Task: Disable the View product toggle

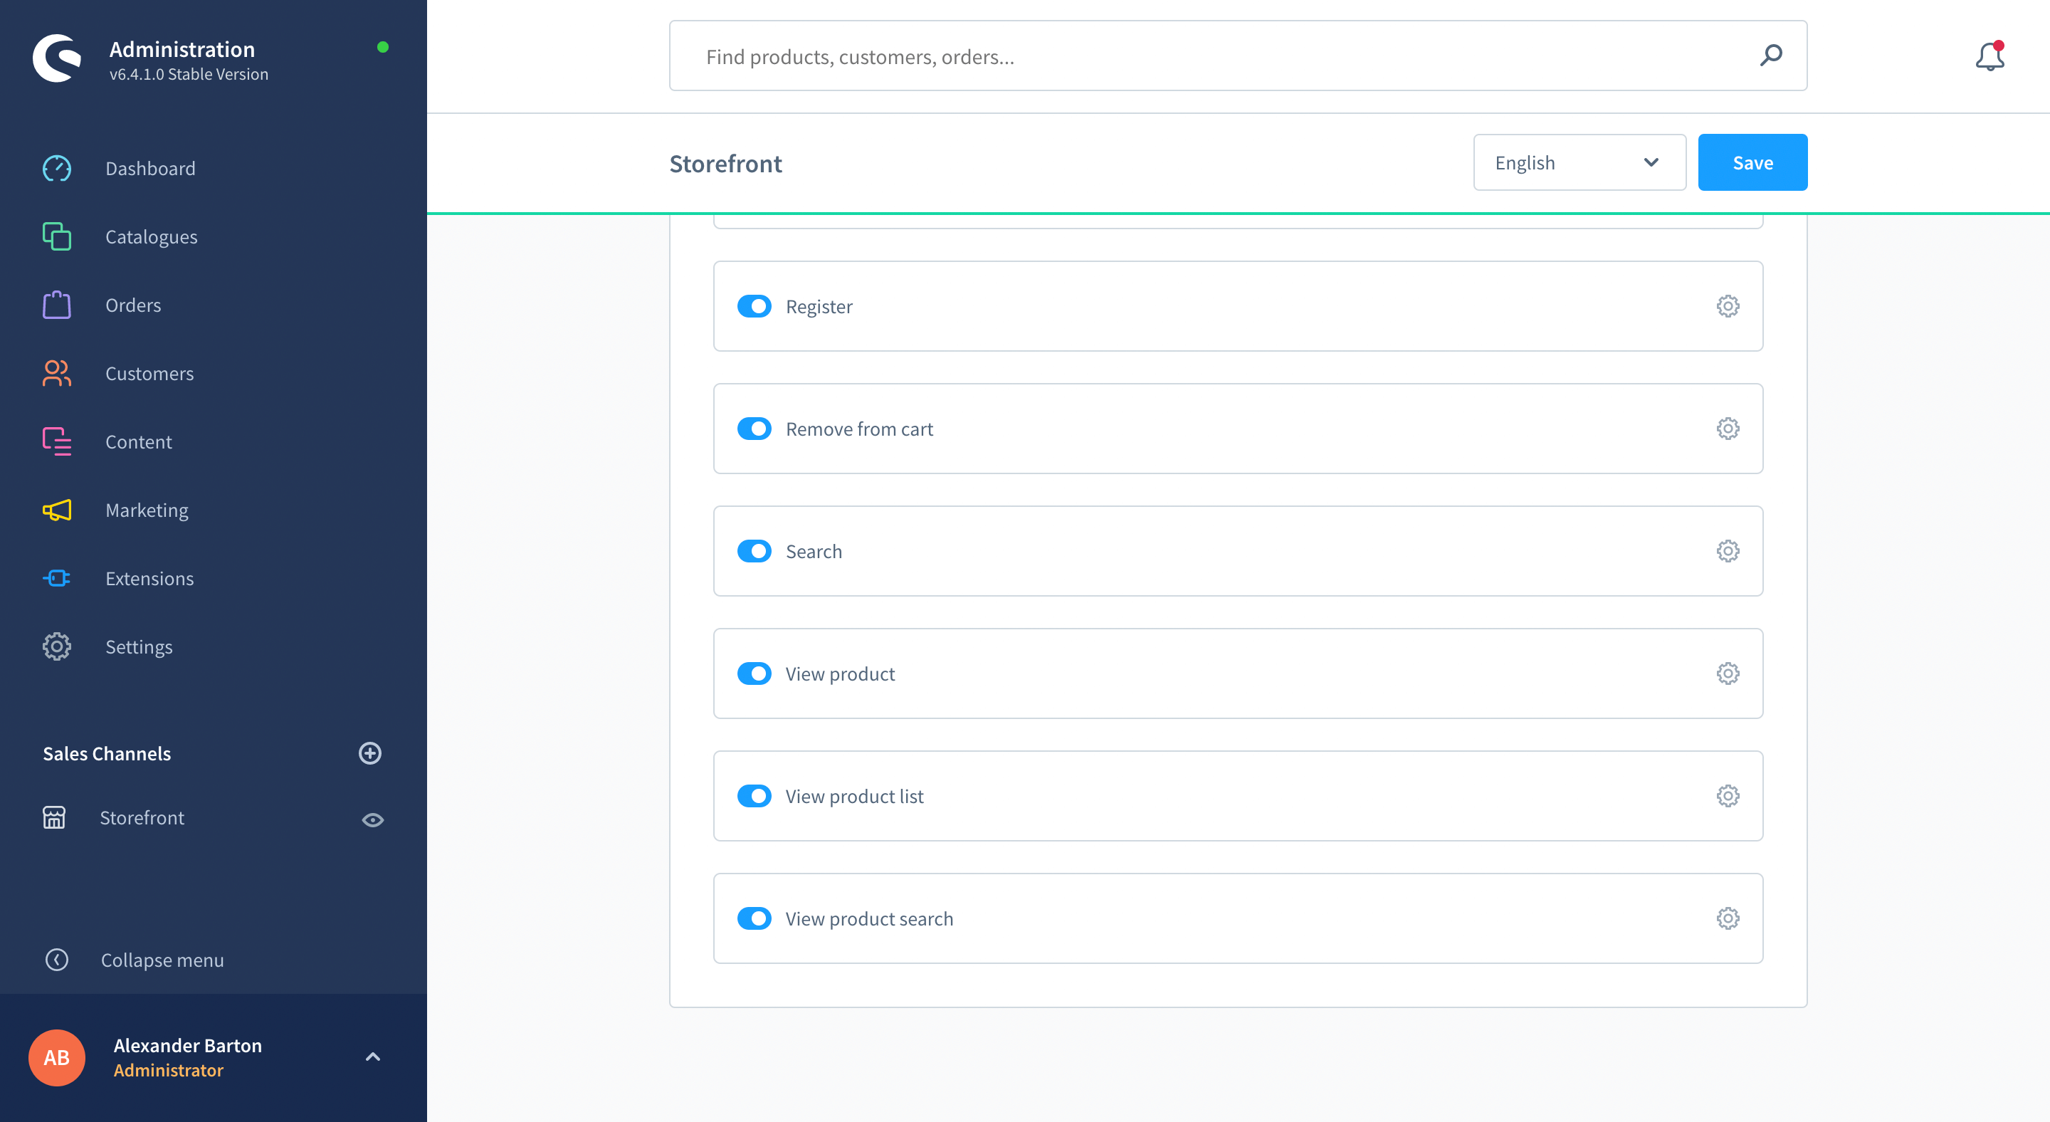Action: [x=755, y=674]
